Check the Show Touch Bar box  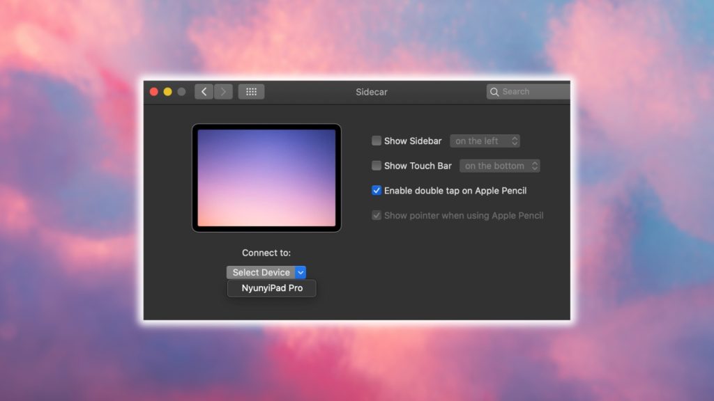(376, 166)
